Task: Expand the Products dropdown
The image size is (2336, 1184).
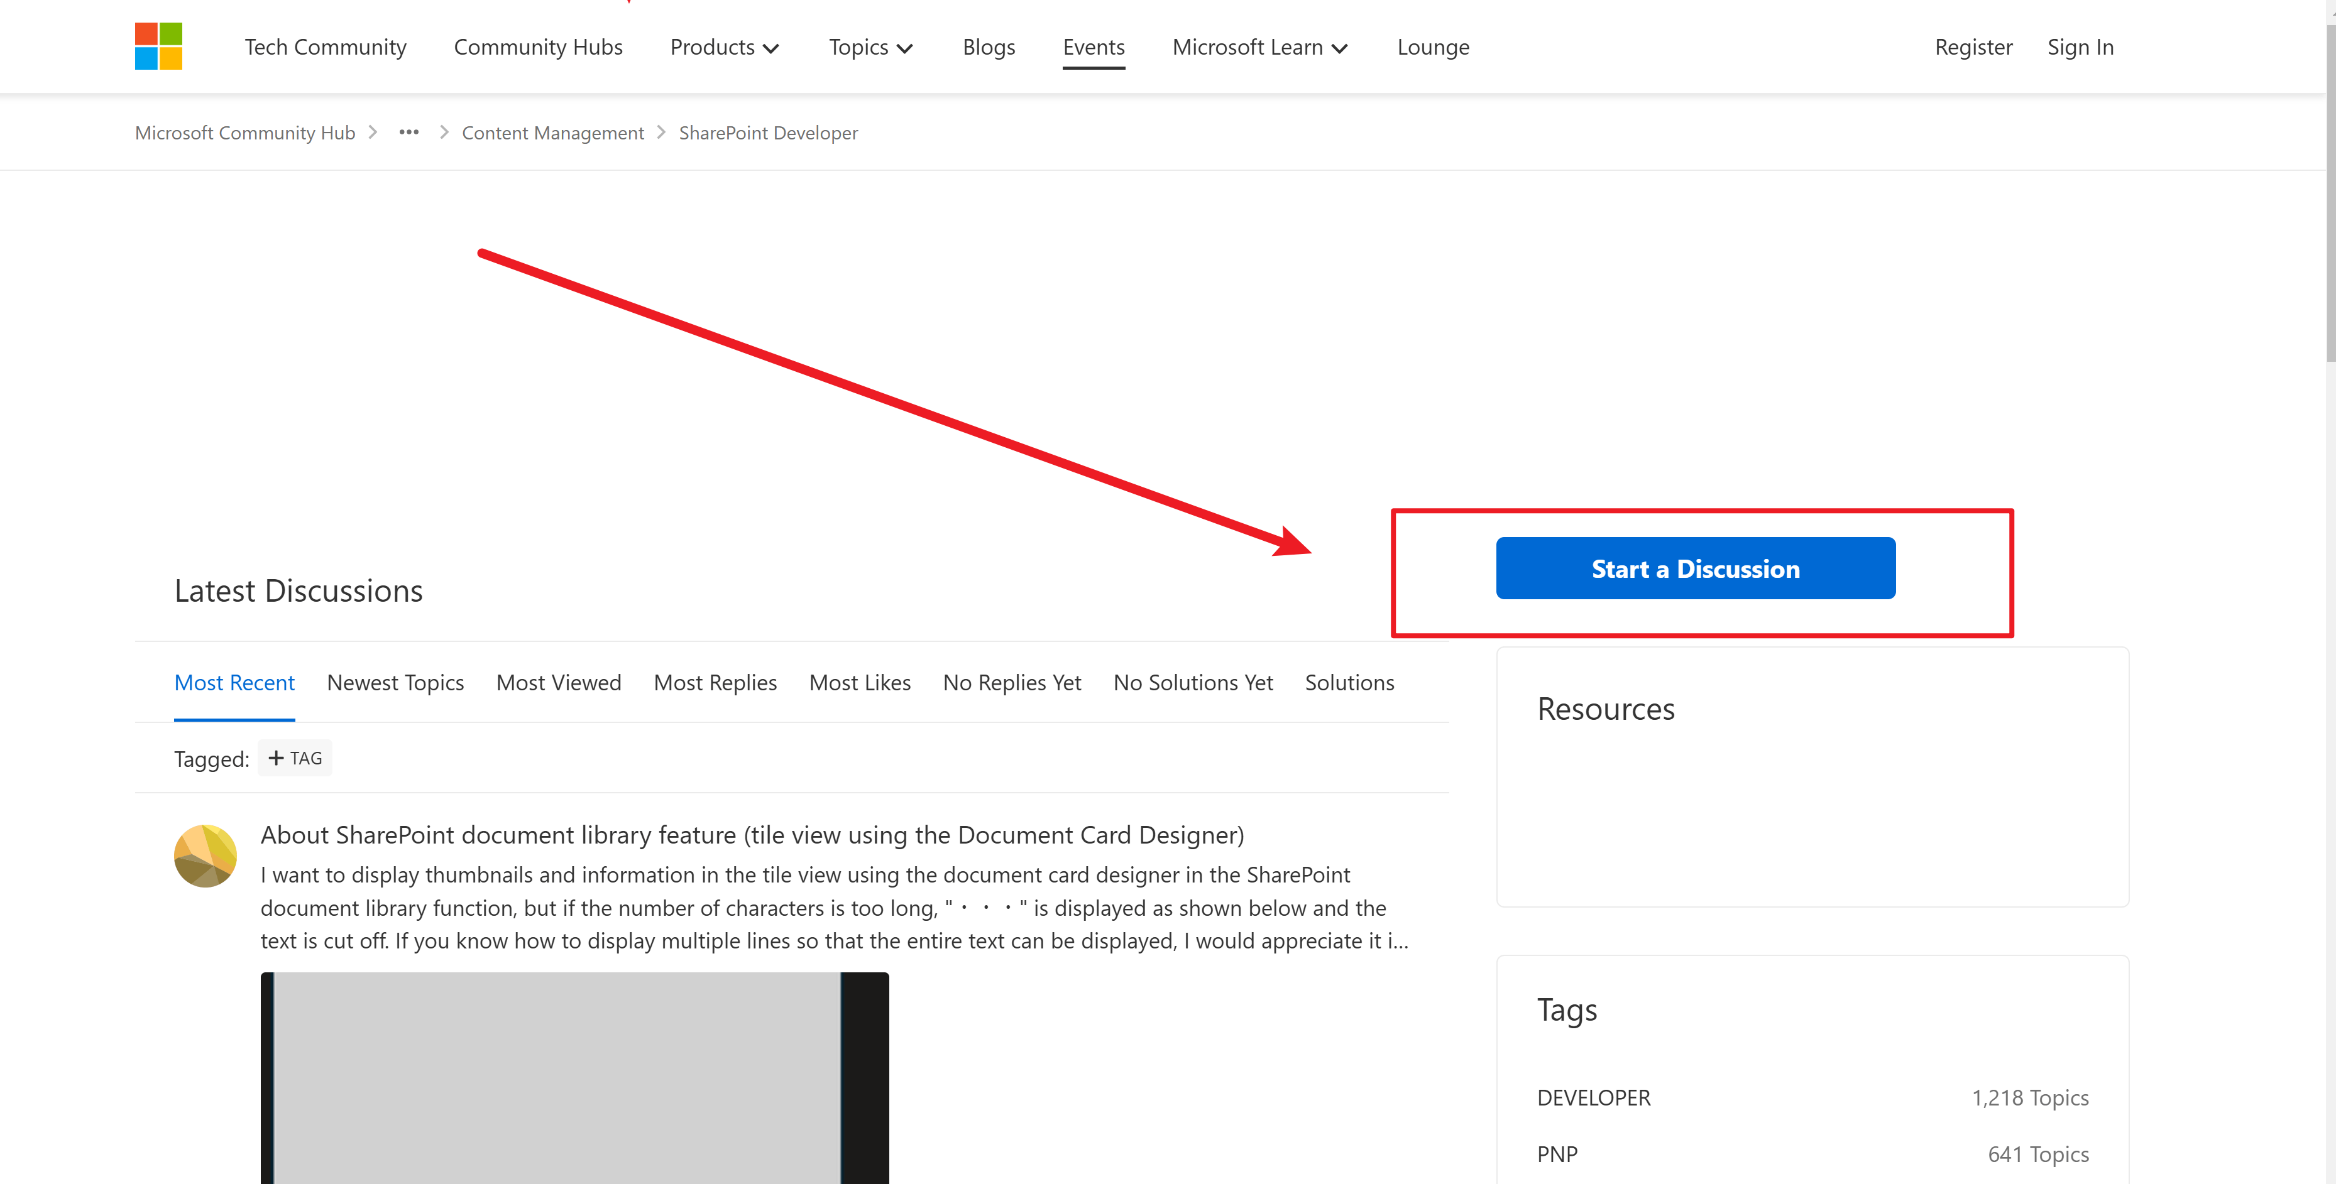Action: [725, 47]
